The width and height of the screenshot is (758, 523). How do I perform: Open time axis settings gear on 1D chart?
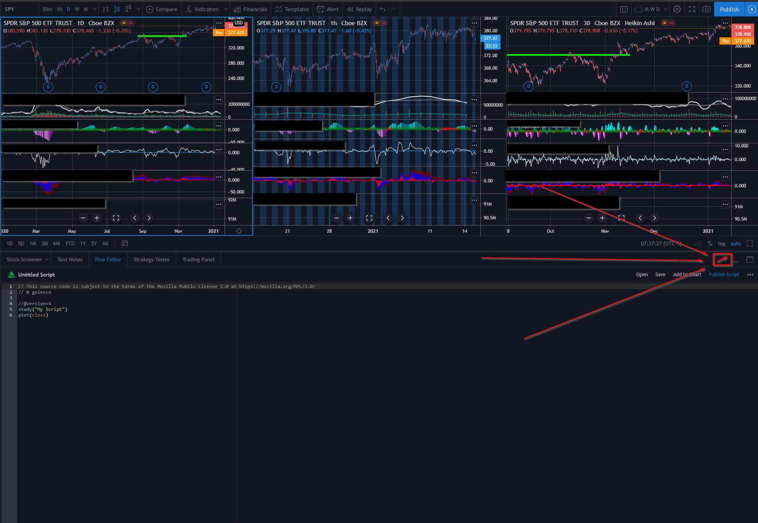[239, 231]
